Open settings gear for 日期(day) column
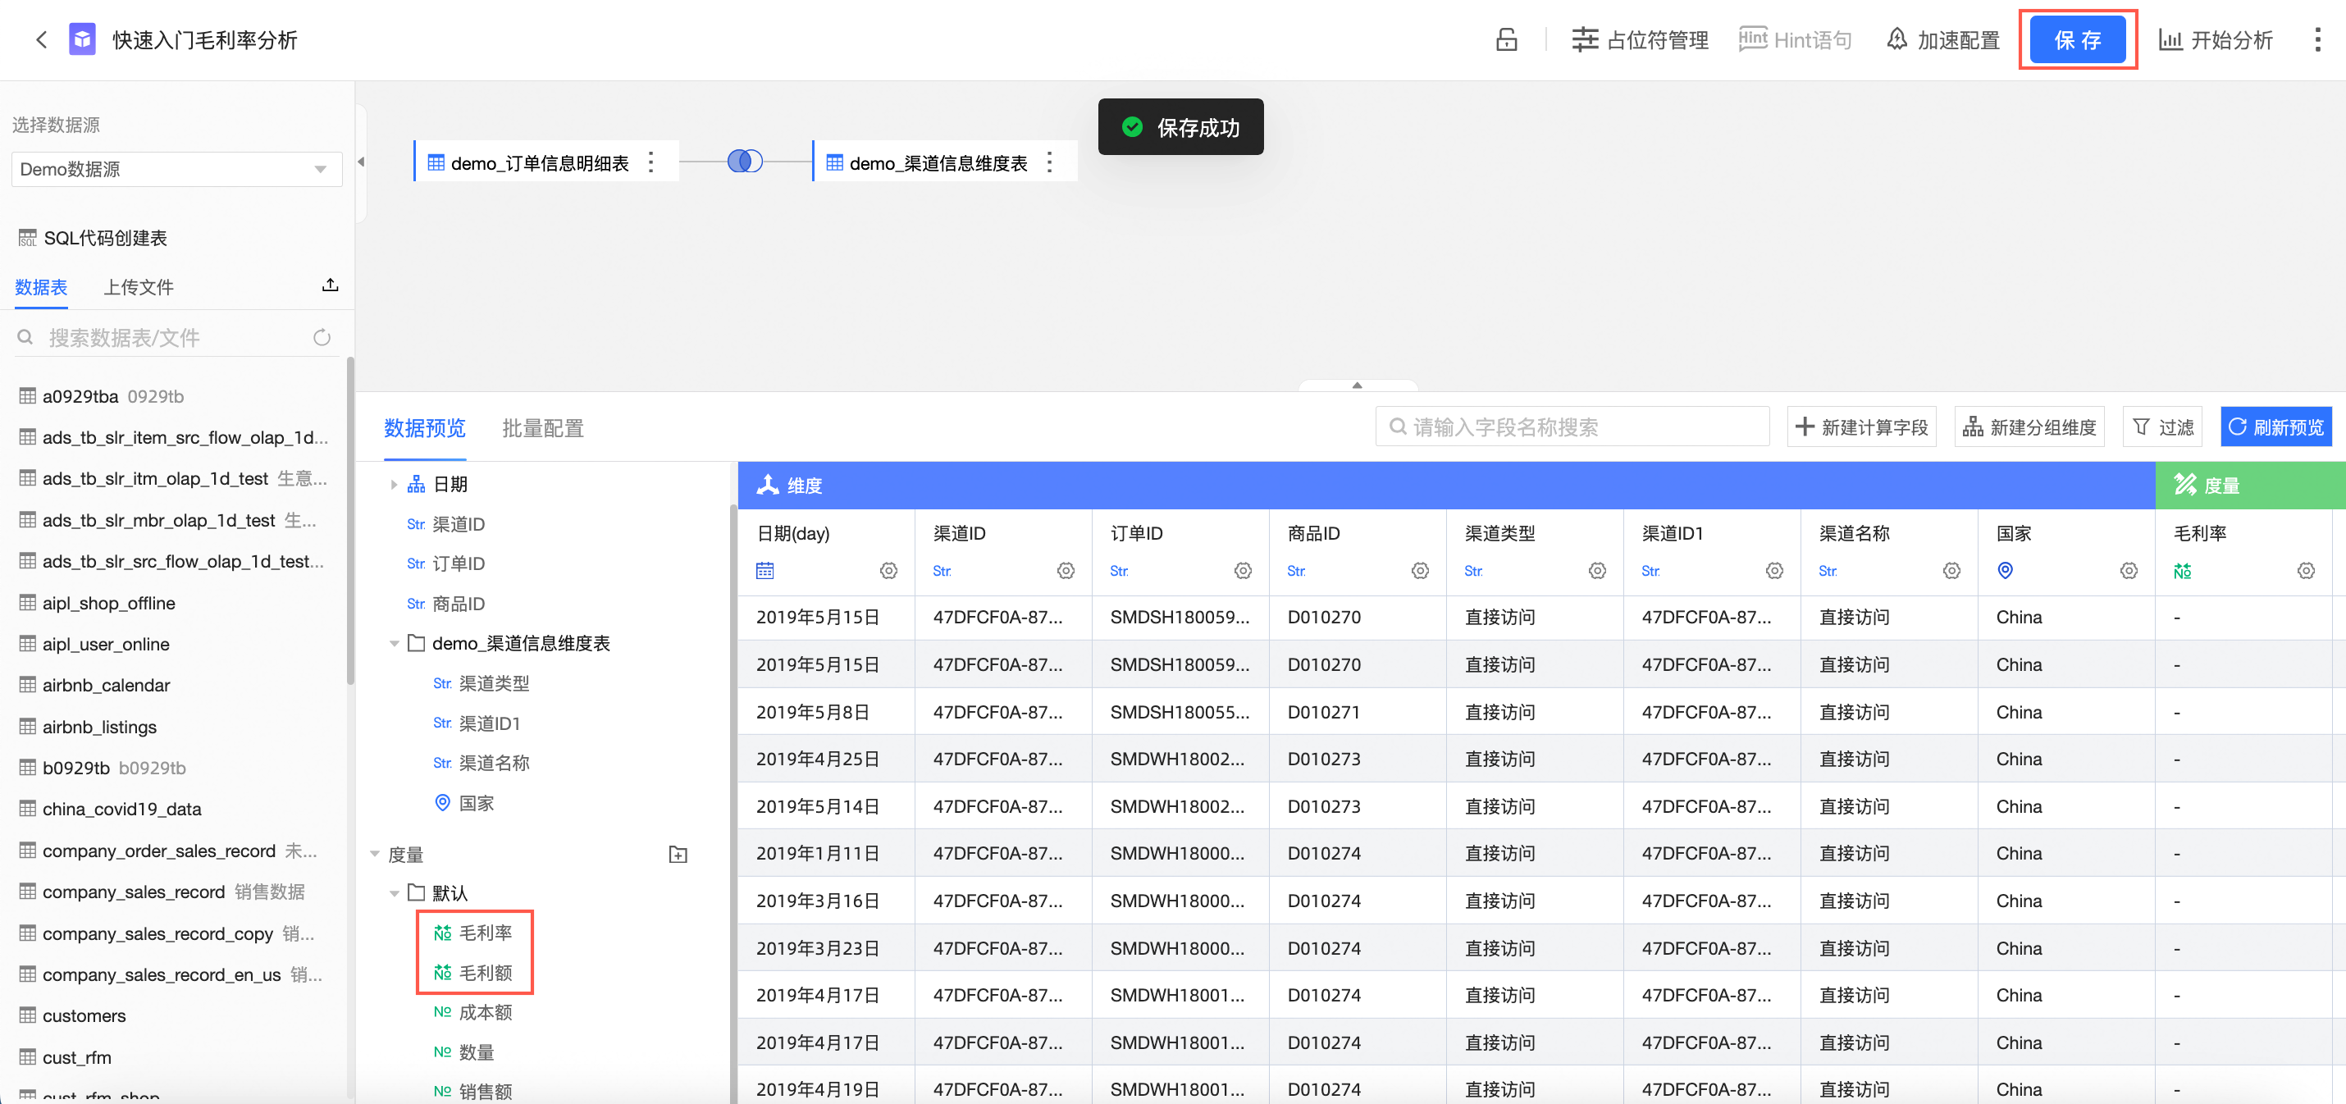The width and height of the screenshot is (2346, 1104). click(889, 570)
